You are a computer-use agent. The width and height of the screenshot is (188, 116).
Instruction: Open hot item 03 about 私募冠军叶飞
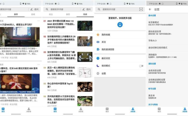(x=68, y=57)
